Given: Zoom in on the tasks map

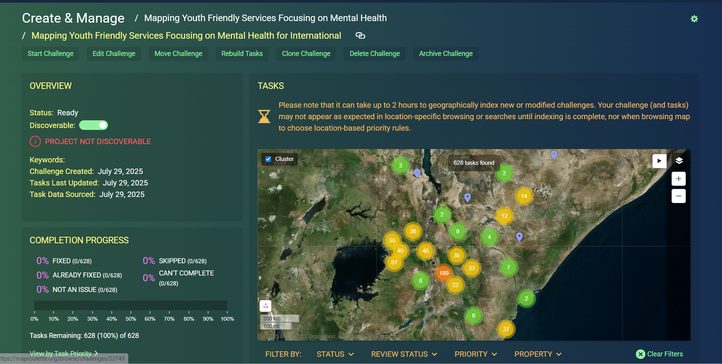Looking at the screenshot, I should click(x=679, y=179).
